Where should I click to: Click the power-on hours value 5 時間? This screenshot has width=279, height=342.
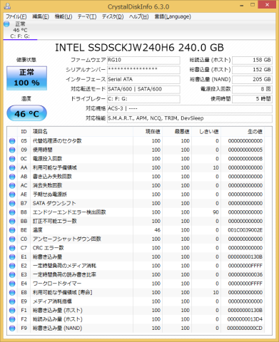click(x=252, y=99)
